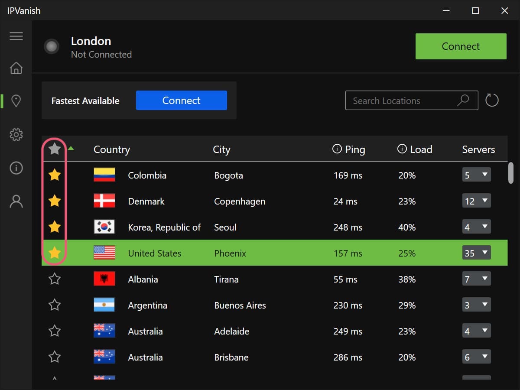
Task: Select the Korea, Republic of row
Action: [274, 227]
